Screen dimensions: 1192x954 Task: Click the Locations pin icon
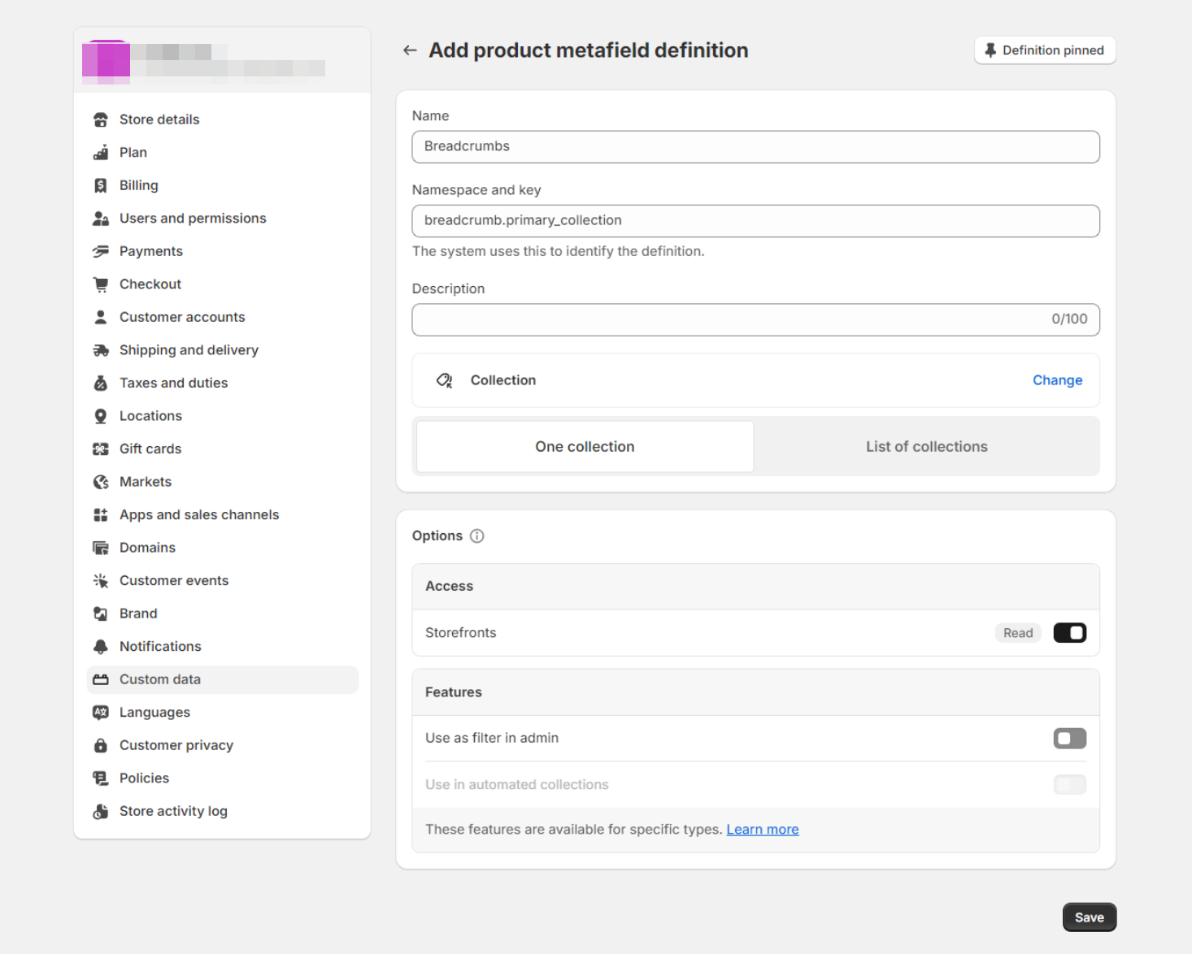coord(101,416)
